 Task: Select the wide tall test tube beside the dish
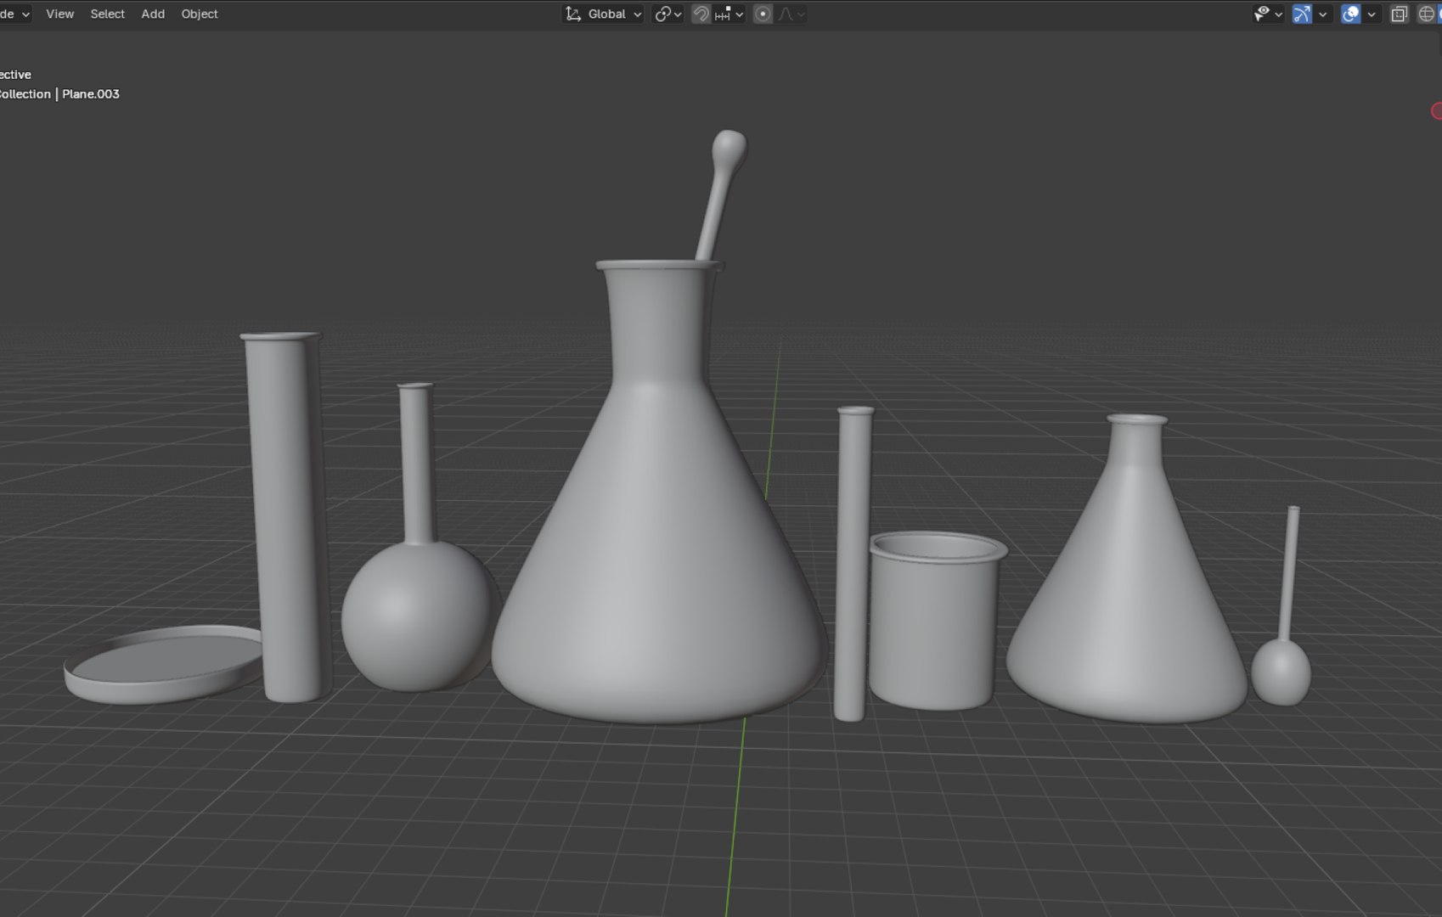[287, 518]
